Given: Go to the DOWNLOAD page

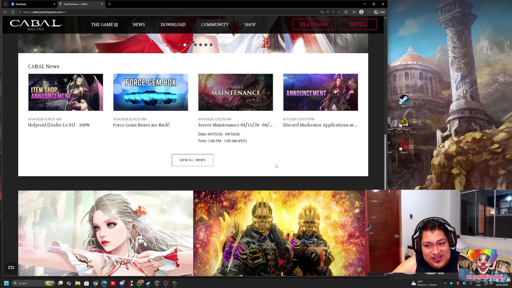Looking at the screenshot, I should coord(173,25).
